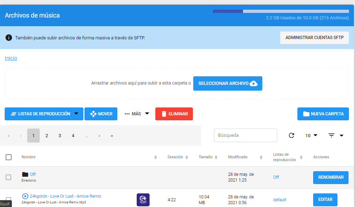Open the default playlist link
Viewport: 355px width, 207px height.
coord(279,200)
